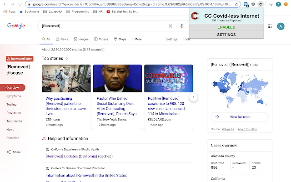Open 'Pastor Who Defied Social Distancing' link
Screen dimensions: 291x182
116,106
